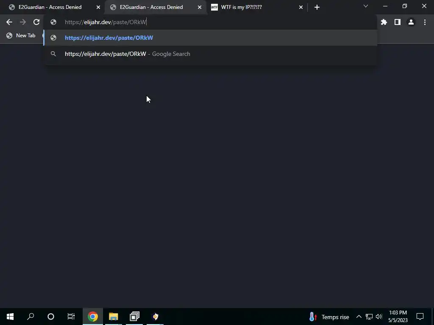Close the second E2Guardian tab

[x=200, y=7]
